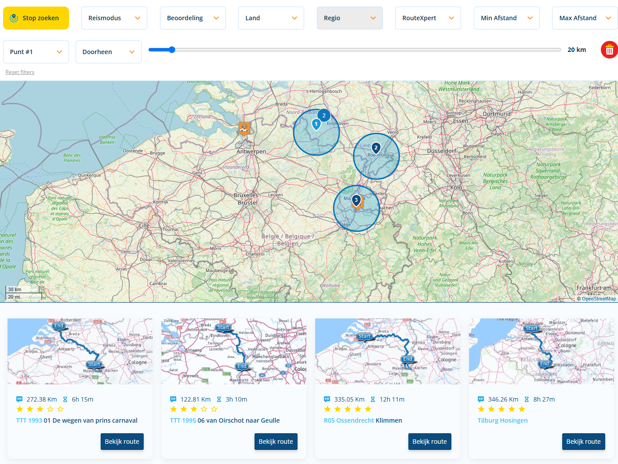The height and width of the screenshot is (464, 618).
Task: Select map waypoint marker 1 near Eindhoven
Action: [316, 124]
